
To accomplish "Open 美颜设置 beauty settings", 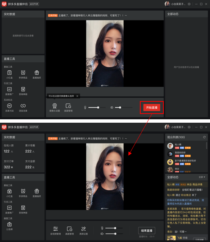I will (83, 231).
